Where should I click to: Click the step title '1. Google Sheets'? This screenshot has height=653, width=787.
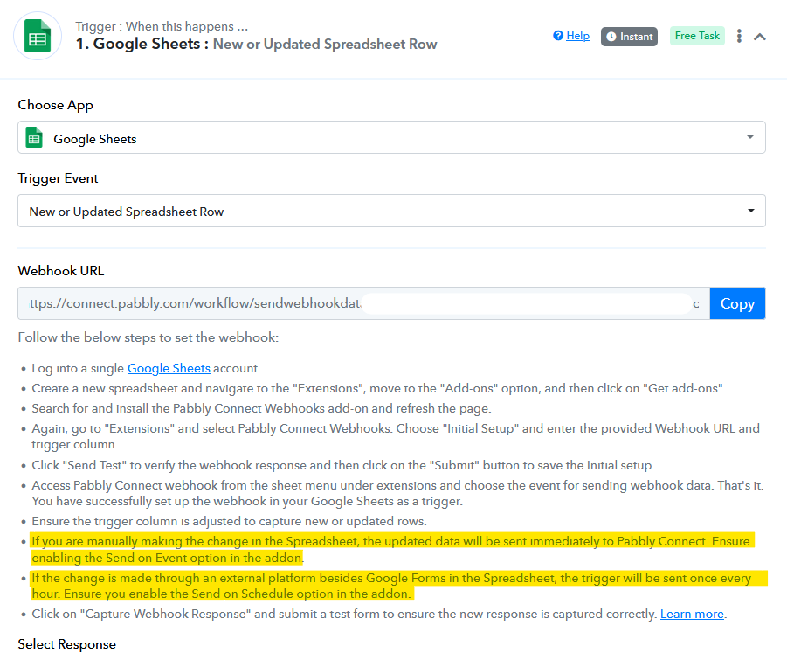[142, 44]
